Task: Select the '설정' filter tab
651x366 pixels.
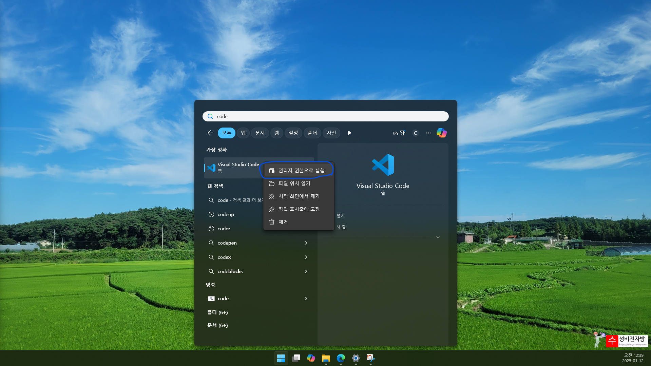Action: tap(293, 133)
